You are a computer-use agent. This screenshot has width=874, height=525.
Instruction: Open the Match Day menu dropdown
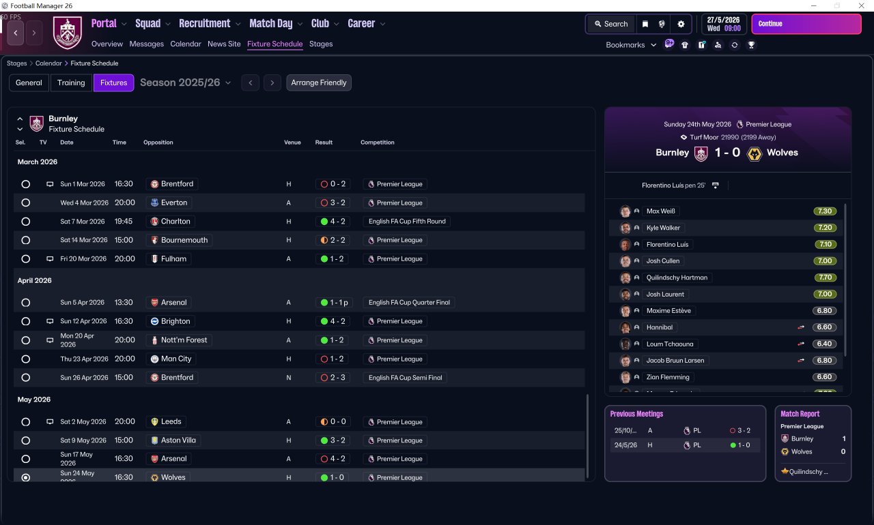(x=276, y=23)
